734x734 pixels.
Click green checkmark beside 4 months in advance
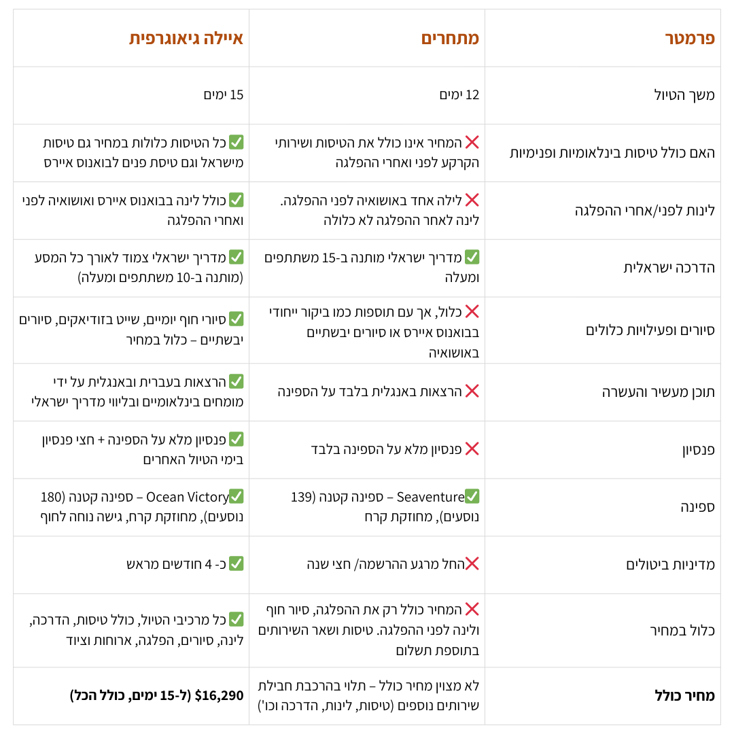(237, 563)
